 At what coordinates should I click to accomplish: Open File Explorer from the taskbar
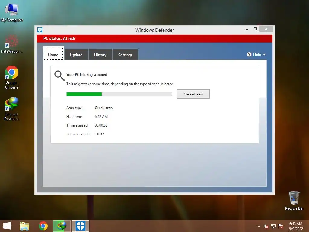24,226
